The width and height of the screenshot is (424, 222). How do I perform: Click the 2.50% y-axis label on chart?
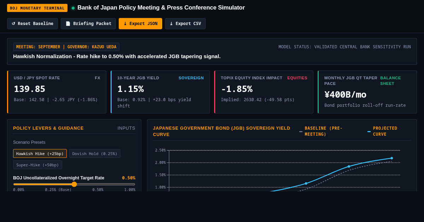160,150
